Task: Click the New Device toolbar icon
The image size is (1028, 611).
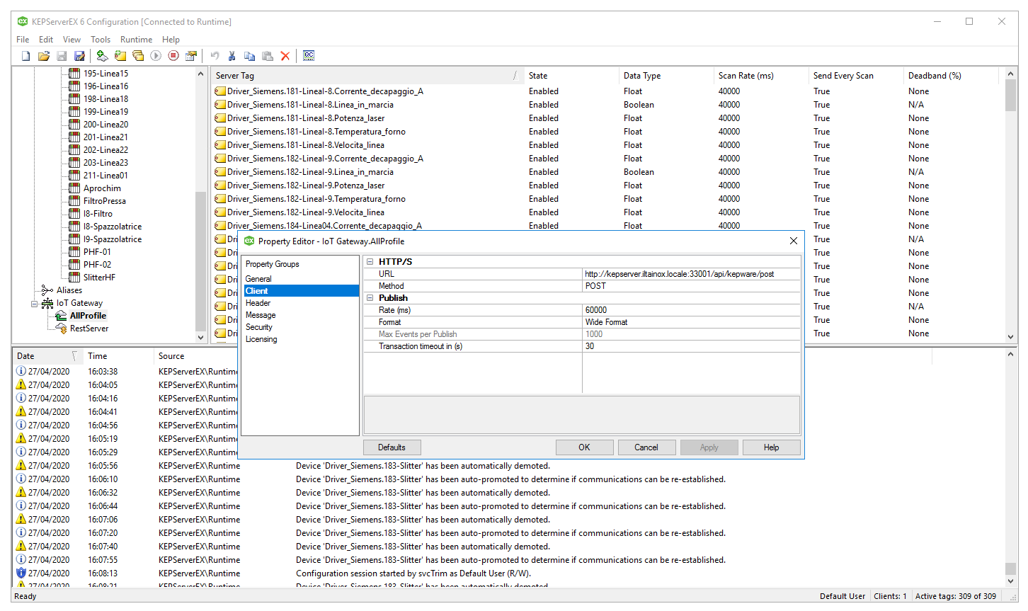Action: [x=120, y=56]
